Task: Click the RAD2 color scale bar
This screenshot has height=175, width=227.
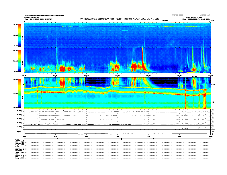Action: click(x=19, y=35)
